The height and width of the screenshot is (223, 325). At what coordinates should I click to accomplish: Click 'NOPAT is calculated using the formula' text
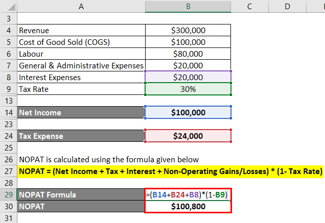pos(109,160)
